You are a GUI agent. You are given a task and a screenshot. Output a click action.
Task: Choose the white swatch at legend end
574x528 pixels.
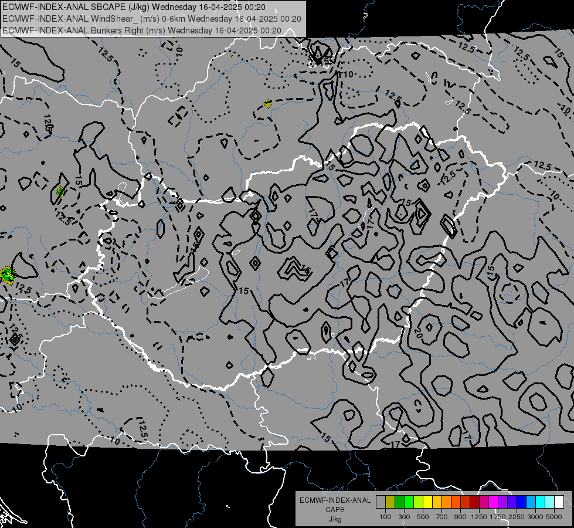(x=559, y=502)
